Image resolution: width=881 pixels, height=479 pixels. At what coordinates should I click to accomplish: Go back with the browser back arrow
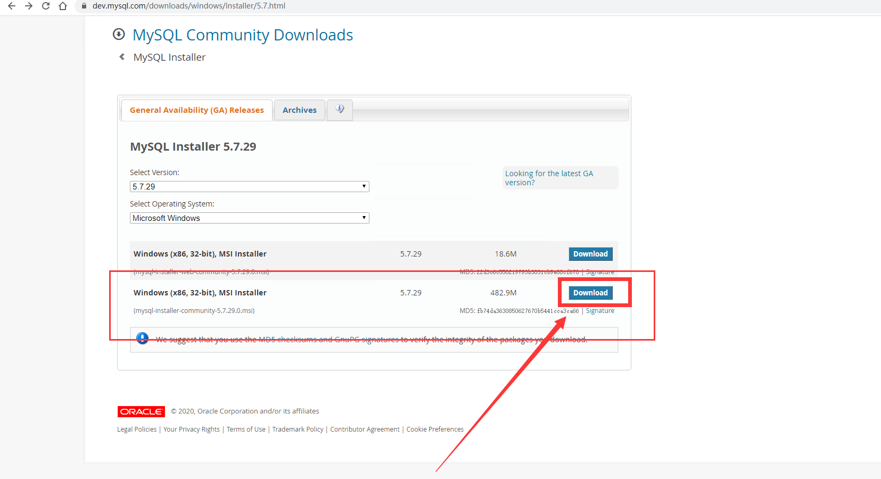[12, 6]
